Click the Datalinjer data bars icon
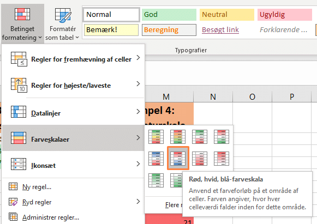 click(19, 112)
